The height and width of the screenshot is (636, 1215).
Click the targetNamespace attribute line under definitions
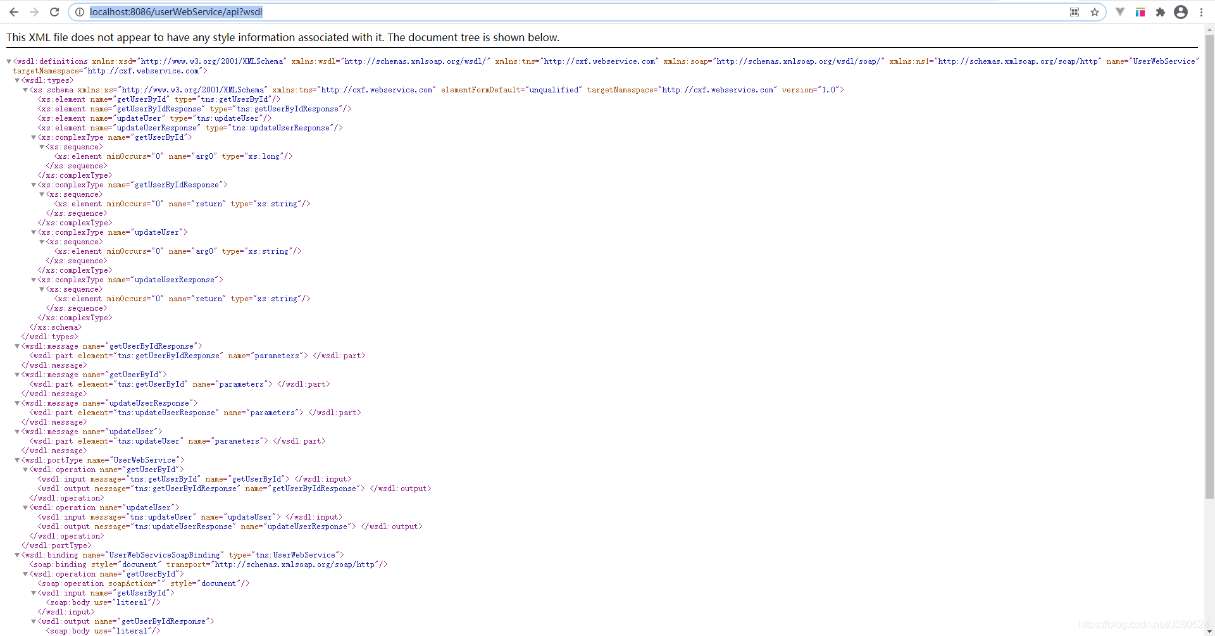click(x=110, y=71)
